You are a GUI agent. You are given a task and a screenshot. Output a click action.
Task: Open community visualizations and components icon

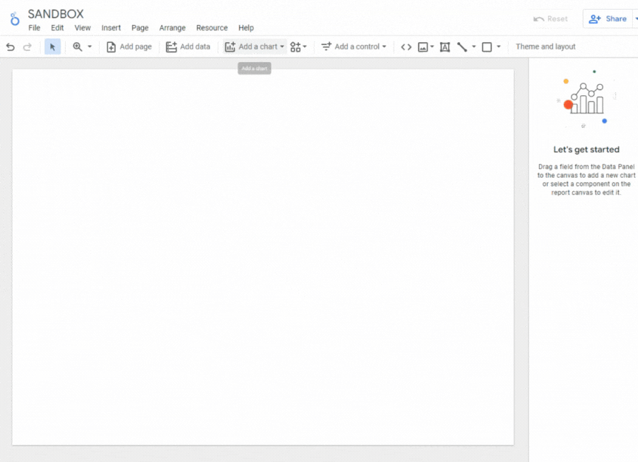click(298, 46)
